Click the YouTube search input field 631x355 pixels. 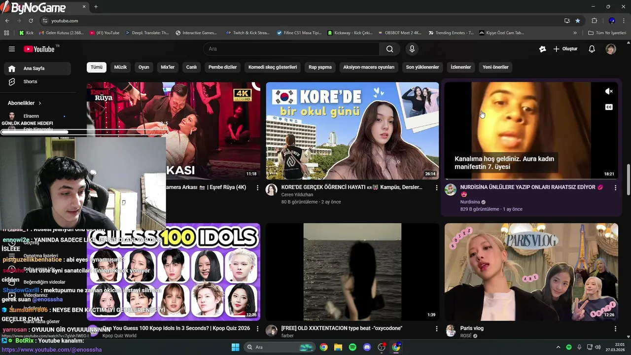(x=291, y=49)
